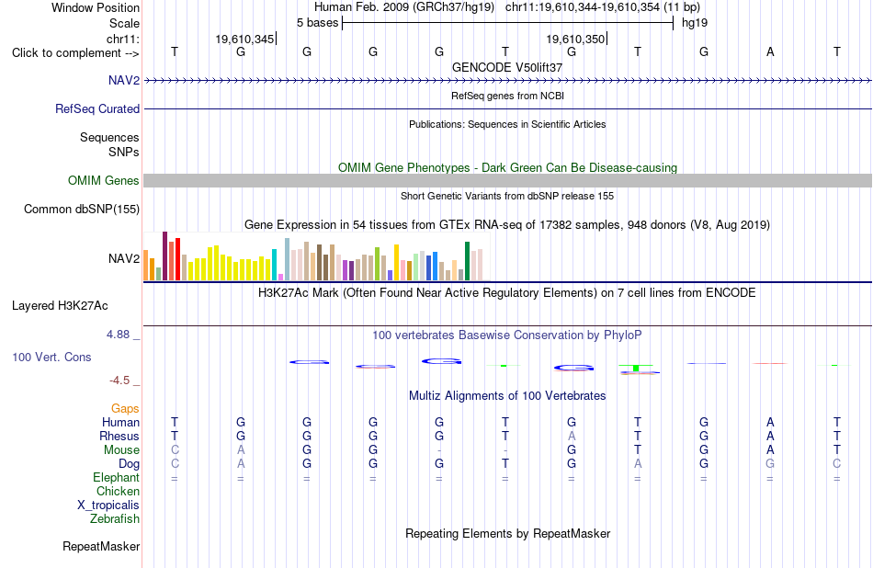Click the dark green bar in the GTEx chart
873x568 pixels.
pyautogui.click(x=467, y=261)
